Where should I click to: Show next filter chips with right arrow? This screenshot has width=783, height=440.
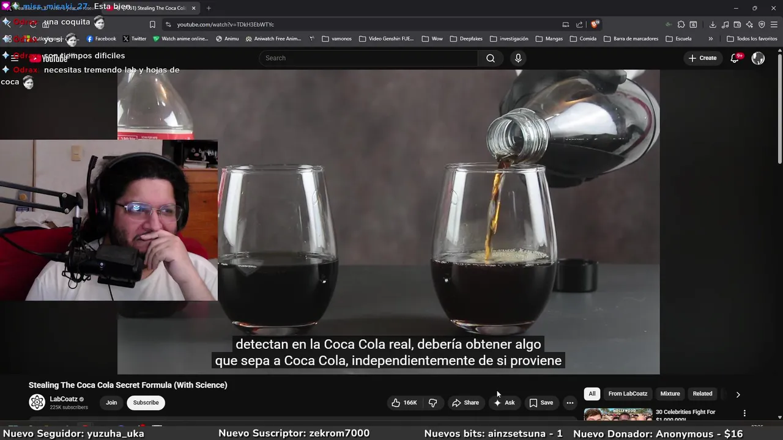coord(738,394)
